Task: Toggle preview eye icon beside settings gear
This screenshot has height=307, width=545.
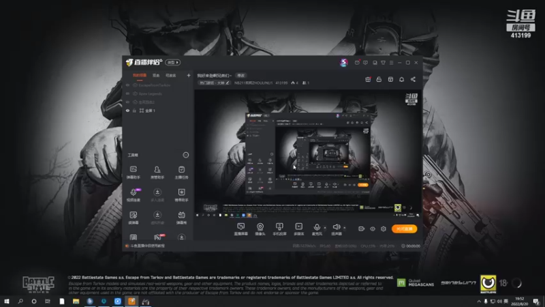Action: [373, 229]
